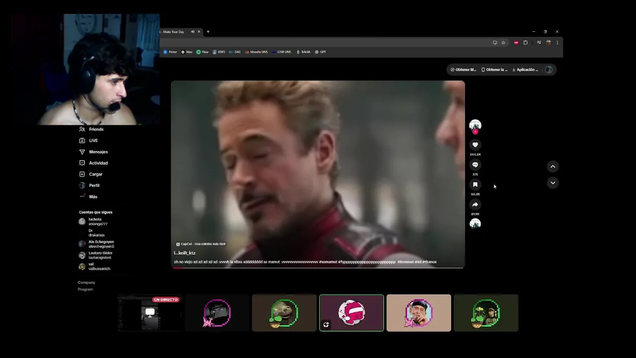
Task: Expand the Más menu
Action: pos(88,196)
